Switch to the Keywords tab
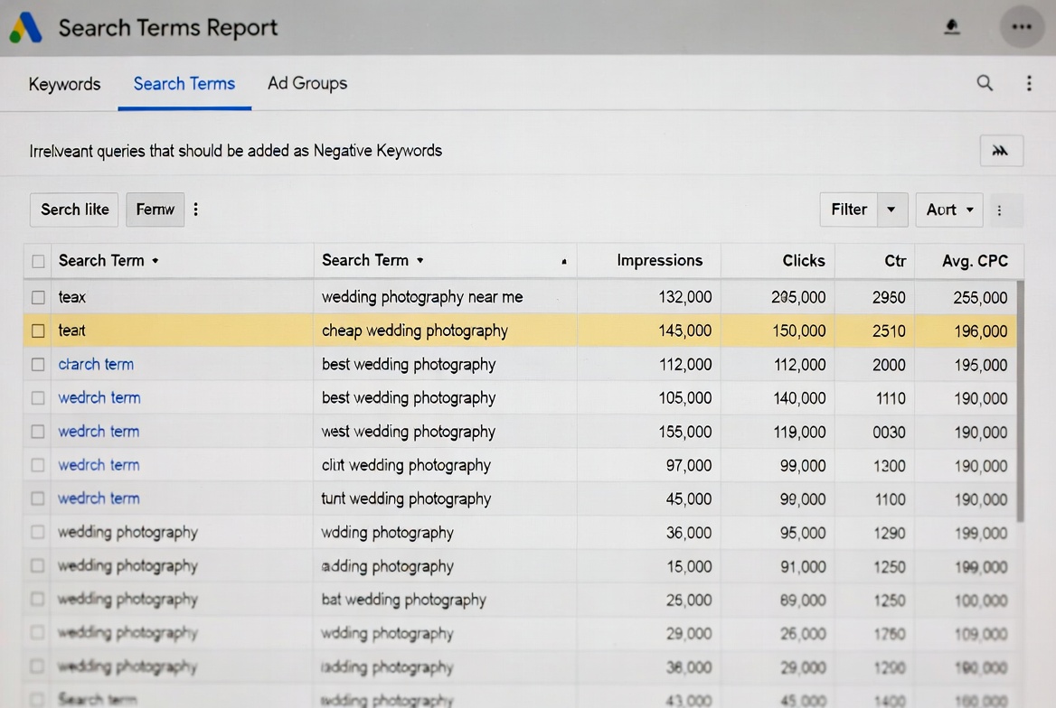The height and width of the screenshot is (708, 1056). 64,84
